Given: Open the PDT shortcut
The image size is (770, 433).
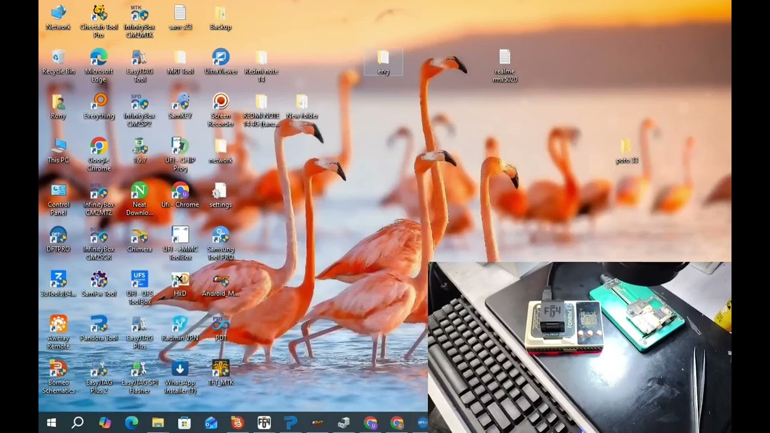Looking at the screenshot, I should pos(220,329).
